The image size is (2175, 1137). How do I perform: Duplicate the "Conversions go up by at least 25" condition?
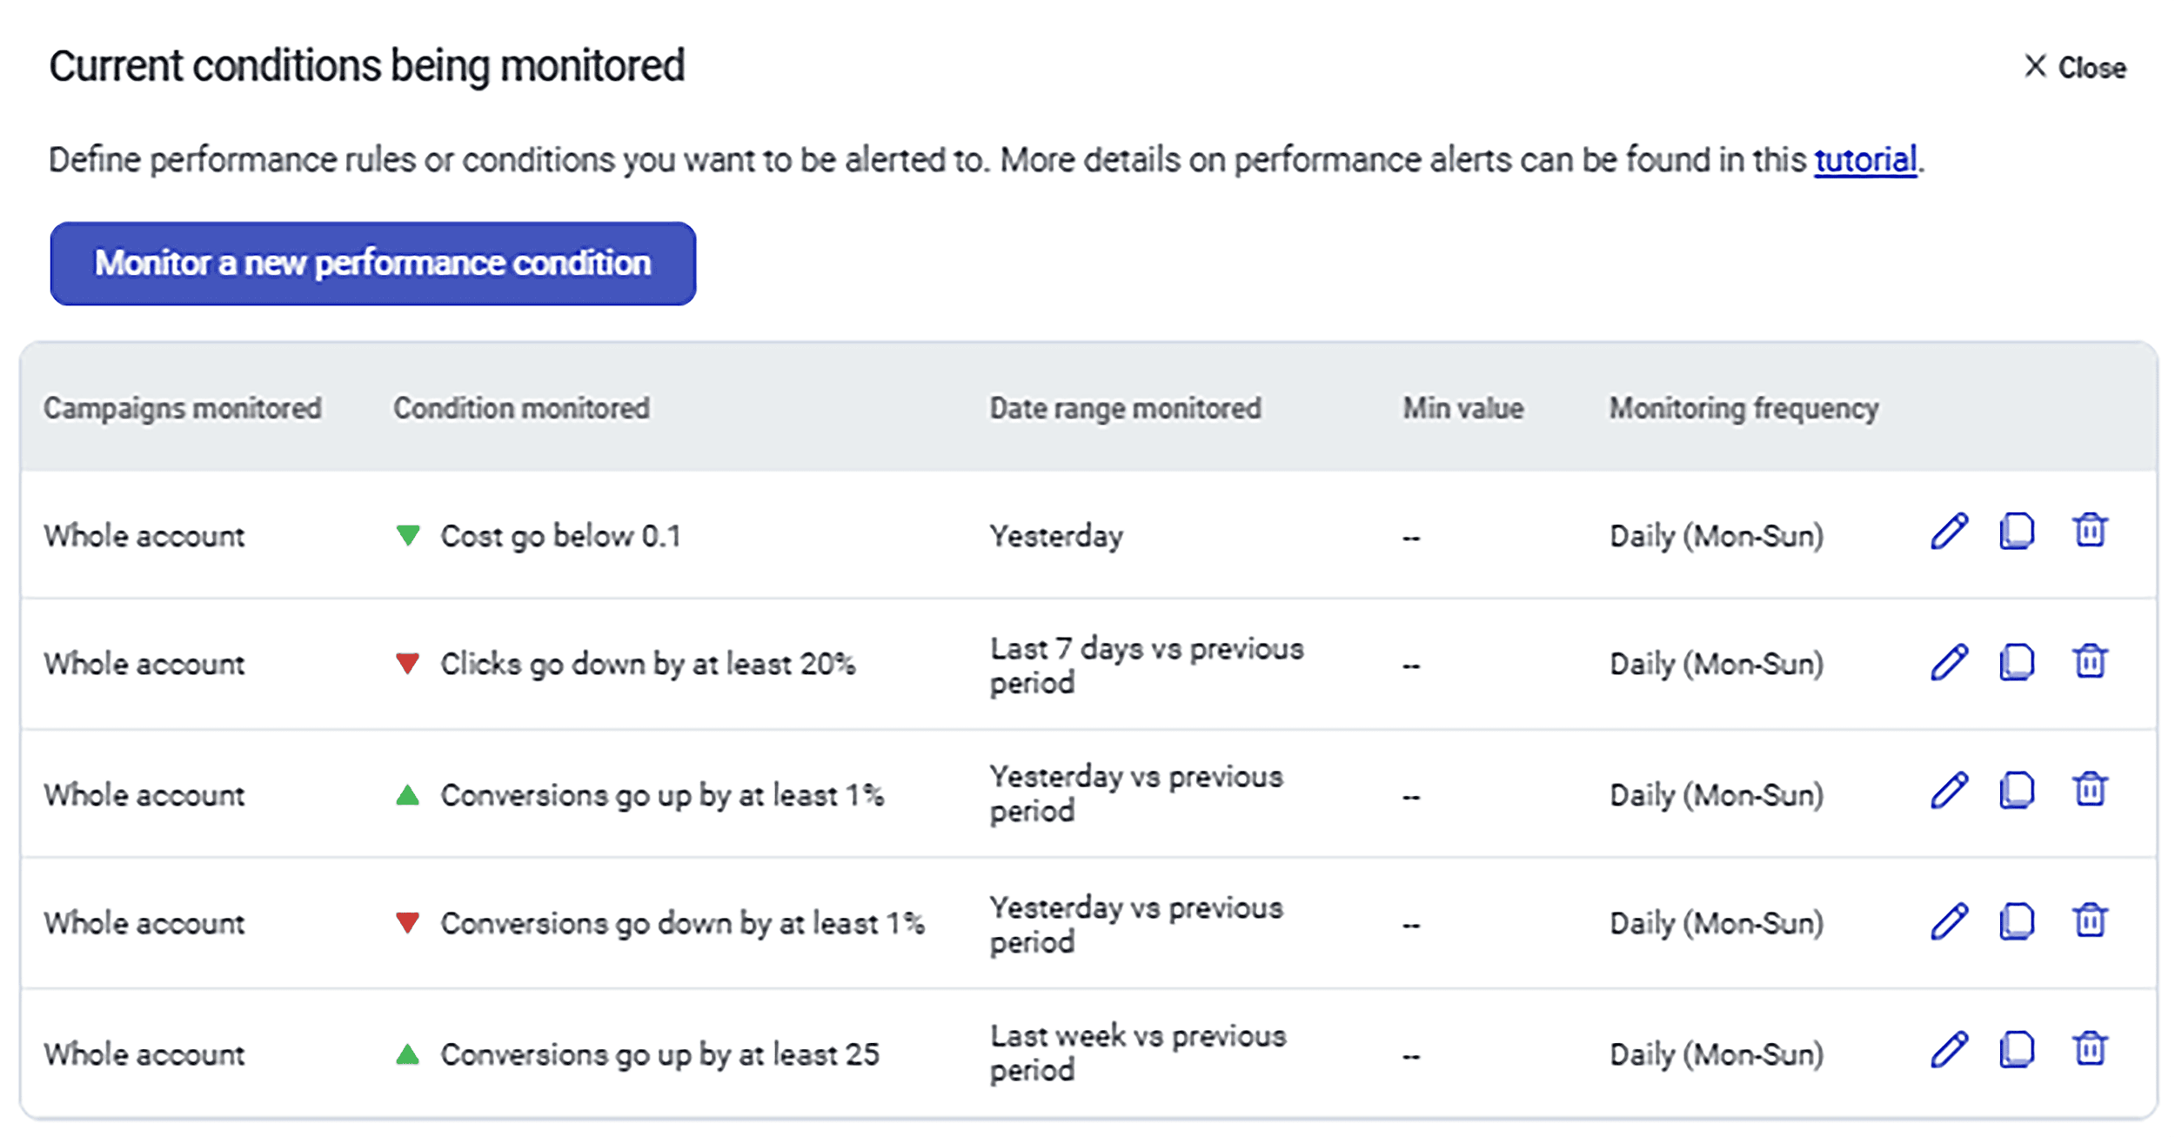[2017, 1052]
